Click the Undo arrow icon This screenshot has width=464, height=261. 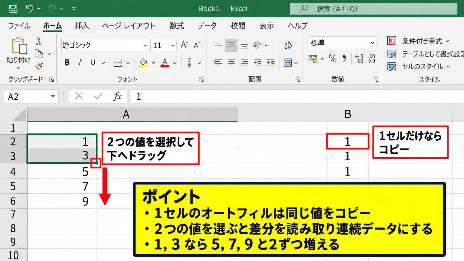tap(29, 9)
